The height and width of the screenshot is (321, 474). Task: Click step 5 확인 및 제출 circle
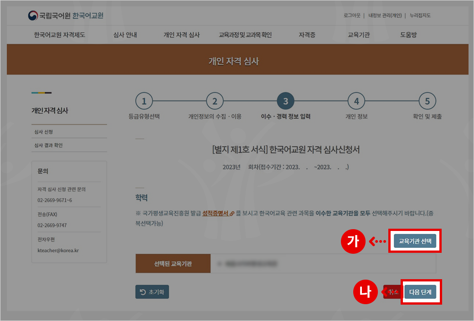click(x=427, y=101)
